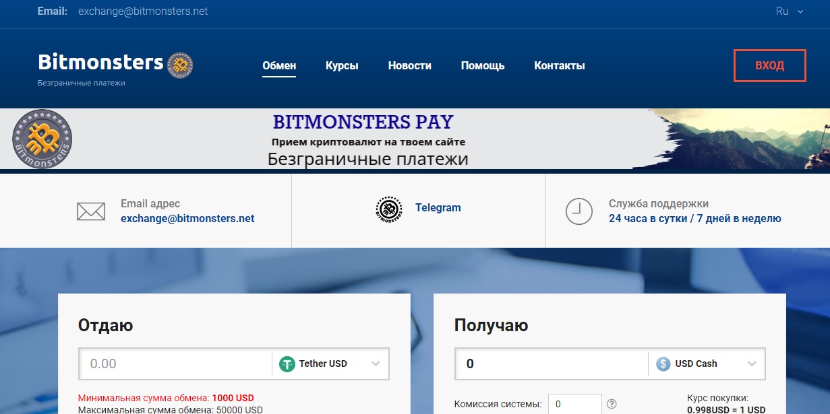Viewport: 830px width, 414px height.
Task: Click the Telegram link
Action: (438, 207)
